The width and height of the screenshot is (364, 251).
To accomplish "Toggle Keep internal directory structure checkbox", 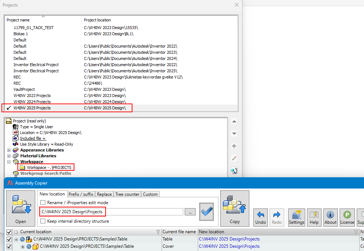I will pos(43,221).
